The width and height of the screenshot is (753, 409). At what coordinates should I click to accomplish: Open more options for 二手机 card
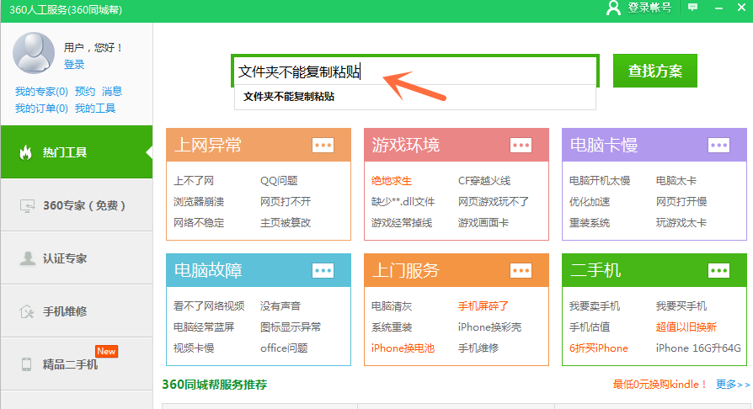click(x=718, y=271)
